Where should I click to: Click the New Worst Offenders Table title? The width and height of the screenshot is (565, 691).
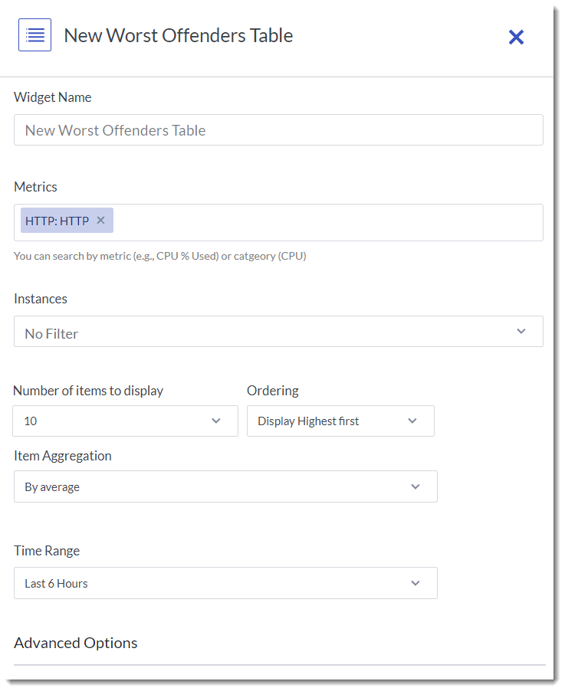pyautogui.click(x=178, y=35)
